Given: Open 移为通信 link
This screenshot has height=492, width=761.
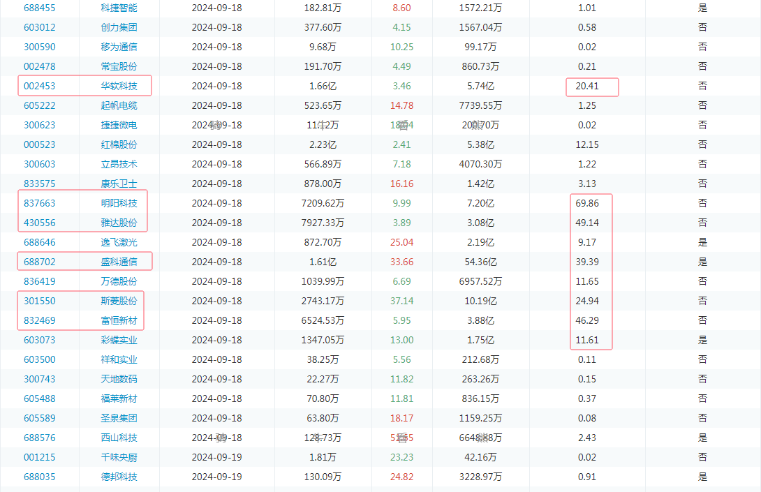Looking at the screenshot, I should 119,47.
